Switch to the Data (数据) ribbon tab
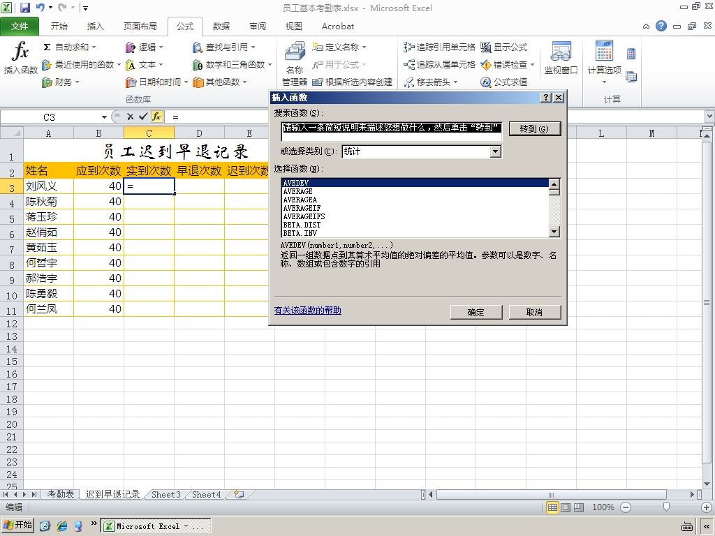This screenshot has width=715, height=536. click(x=221, y=27)
